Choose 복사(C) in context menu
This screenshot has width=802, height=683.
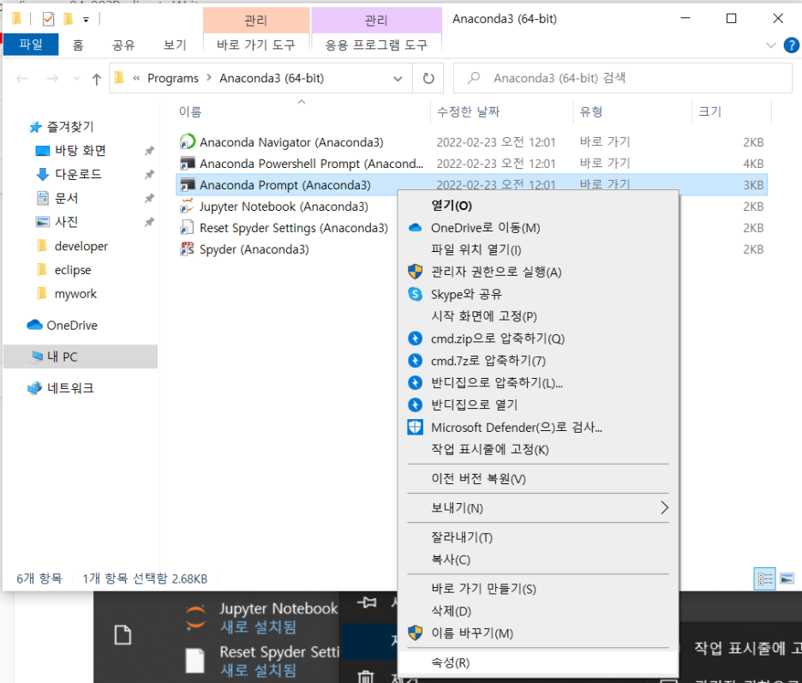[x=538, y=560]
